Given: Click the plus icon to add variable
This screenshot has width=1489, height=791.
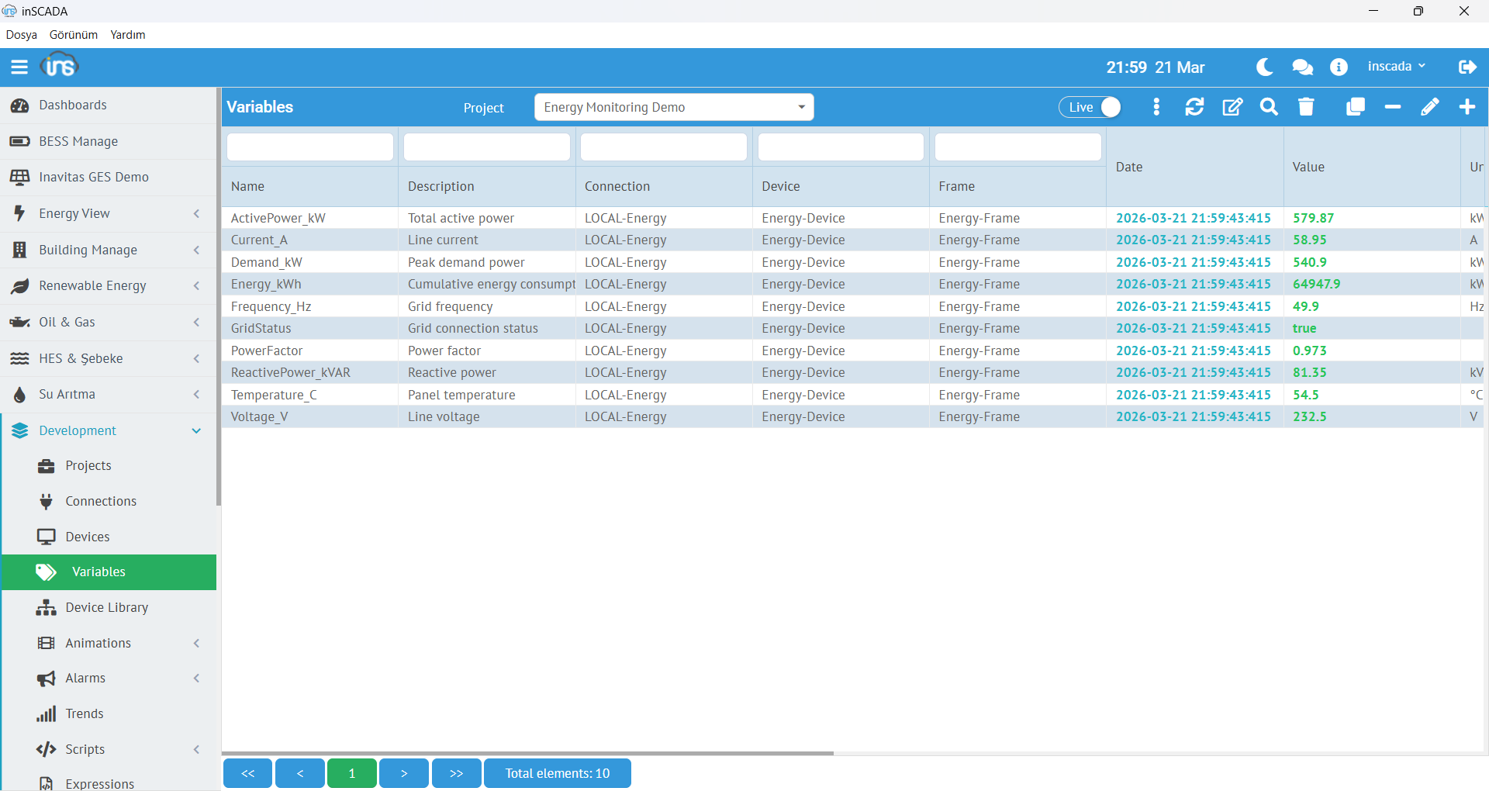Looking at the screenshot, I should 1467,107.
